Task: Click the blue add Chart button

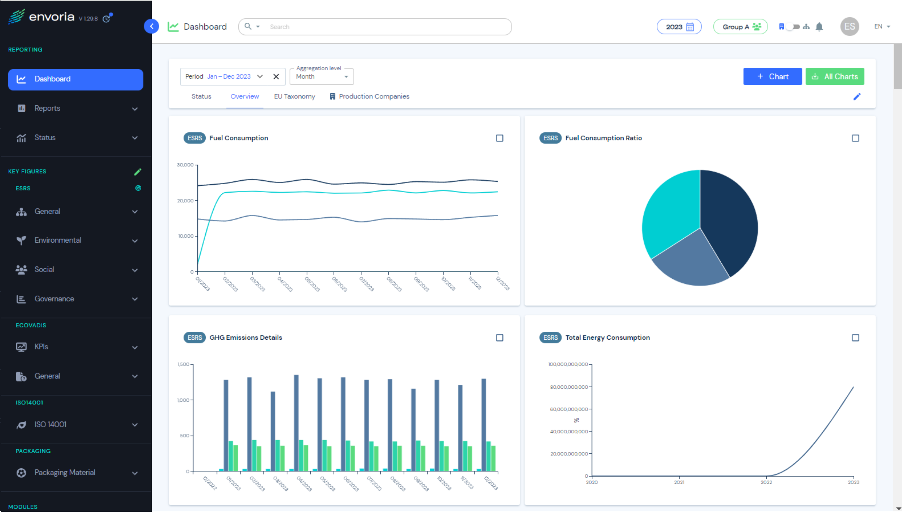Action: [x=772, y=77]
